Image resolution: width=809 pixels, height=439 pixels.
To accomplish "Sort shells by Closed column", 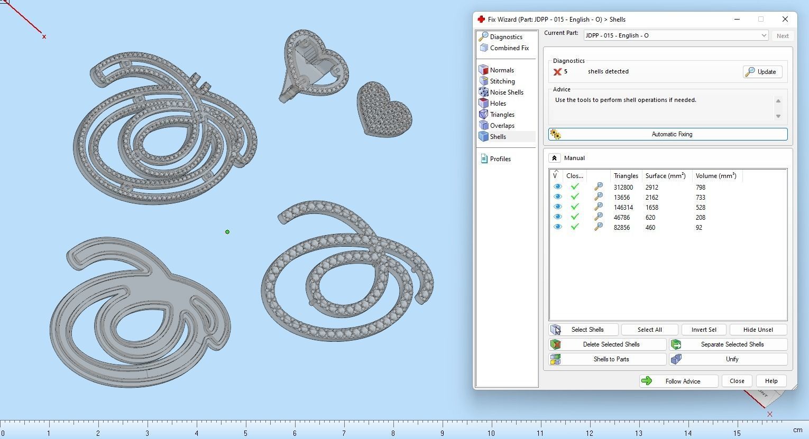I will (575, 176).
